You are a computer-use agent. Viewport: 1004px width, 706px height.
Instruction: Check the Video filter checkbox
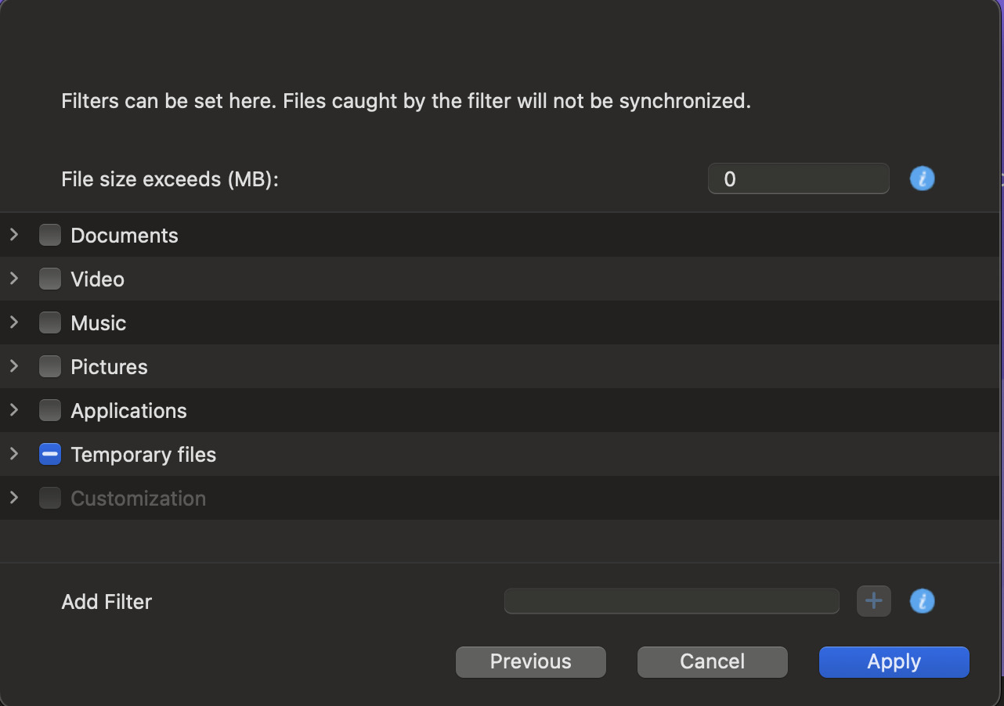tap(50, 279)
